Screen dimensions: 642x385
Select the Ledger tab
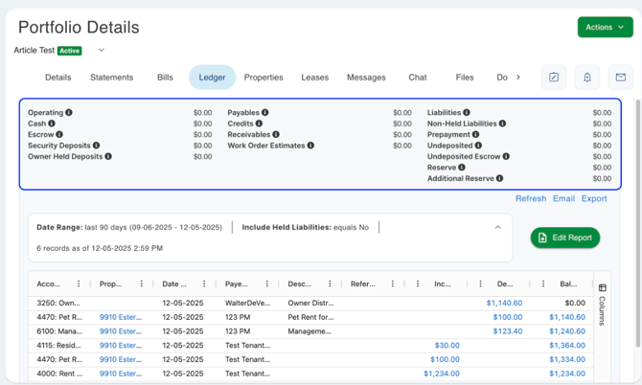(x=212, y=78)
